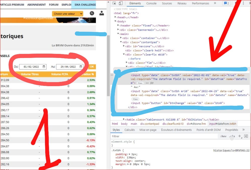Show more Styles pane tabs

pyautogui.click(x=243, y=130)
